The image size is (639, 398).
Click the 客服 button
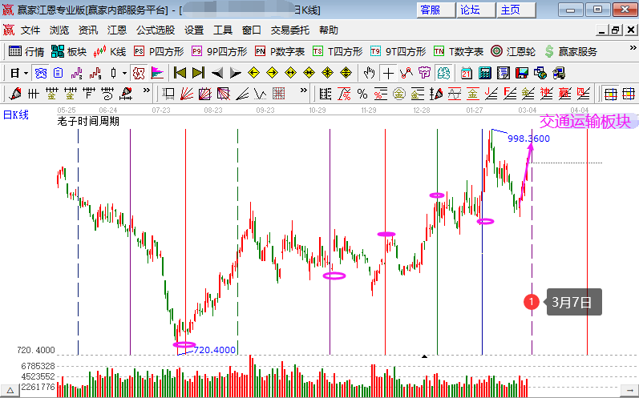[x=435, y=10]
